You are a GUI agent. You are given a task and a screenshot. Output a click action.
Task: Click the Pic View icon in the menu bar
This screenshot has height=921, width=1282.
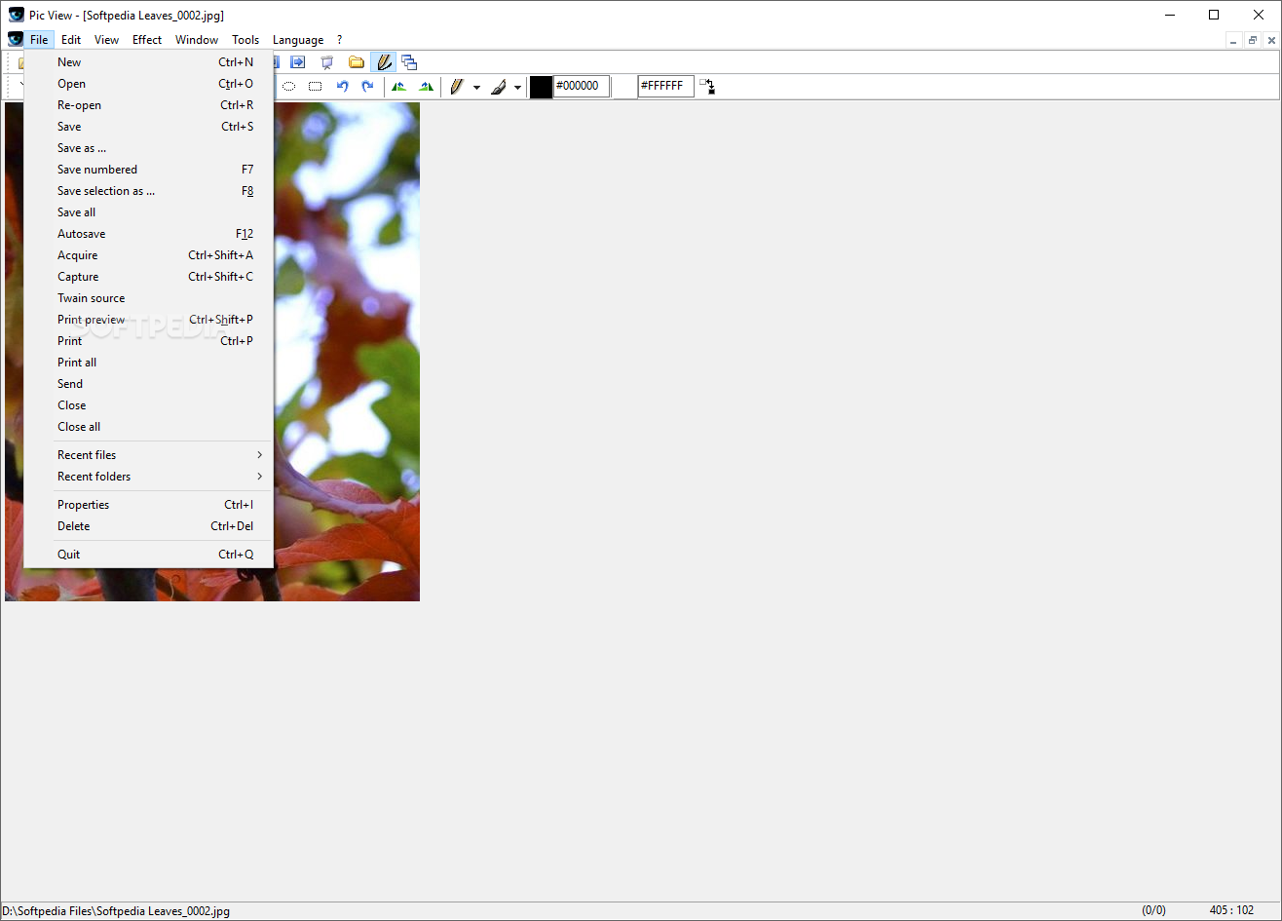(x=15, y=39)
